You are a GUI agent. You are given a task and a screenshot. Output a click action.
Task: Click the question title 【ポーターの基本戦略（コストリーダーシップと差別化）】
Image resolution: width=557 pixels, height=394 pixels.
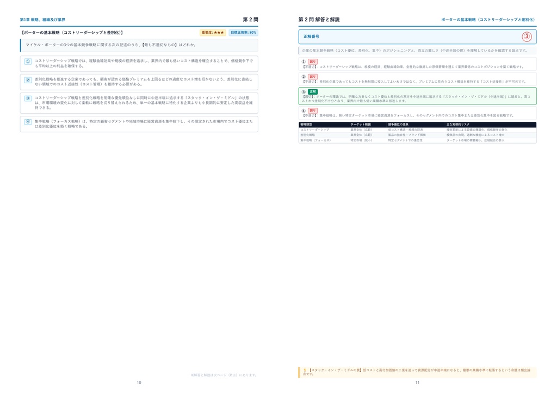(72, 33)
